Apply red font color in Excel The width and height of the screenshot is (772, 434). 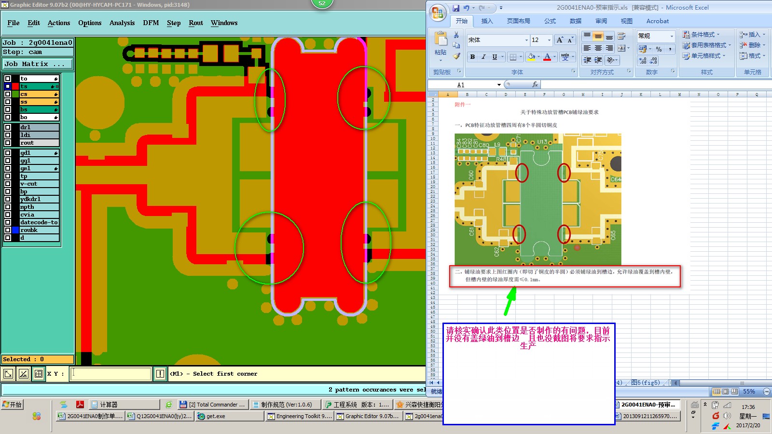coord(547,57)
